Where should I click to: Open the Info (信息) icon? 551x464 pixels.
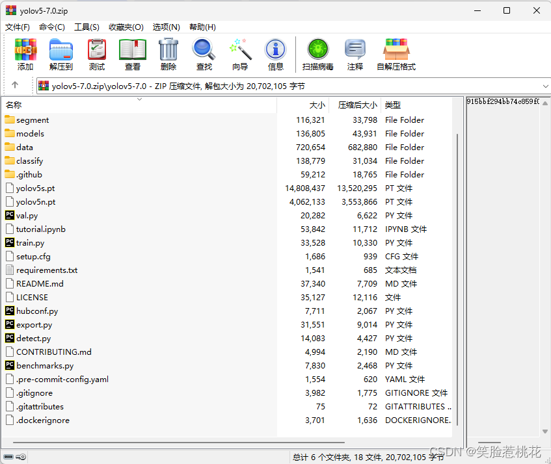276,50
